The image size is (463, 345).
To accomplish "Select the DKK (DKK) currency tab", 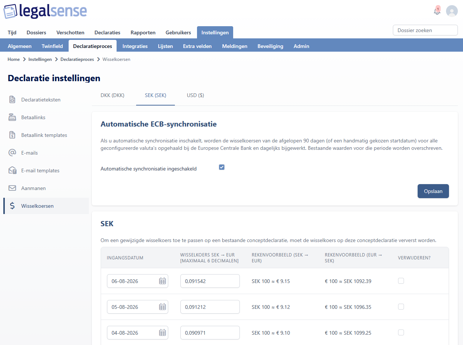I will click(x=113, y=95).
